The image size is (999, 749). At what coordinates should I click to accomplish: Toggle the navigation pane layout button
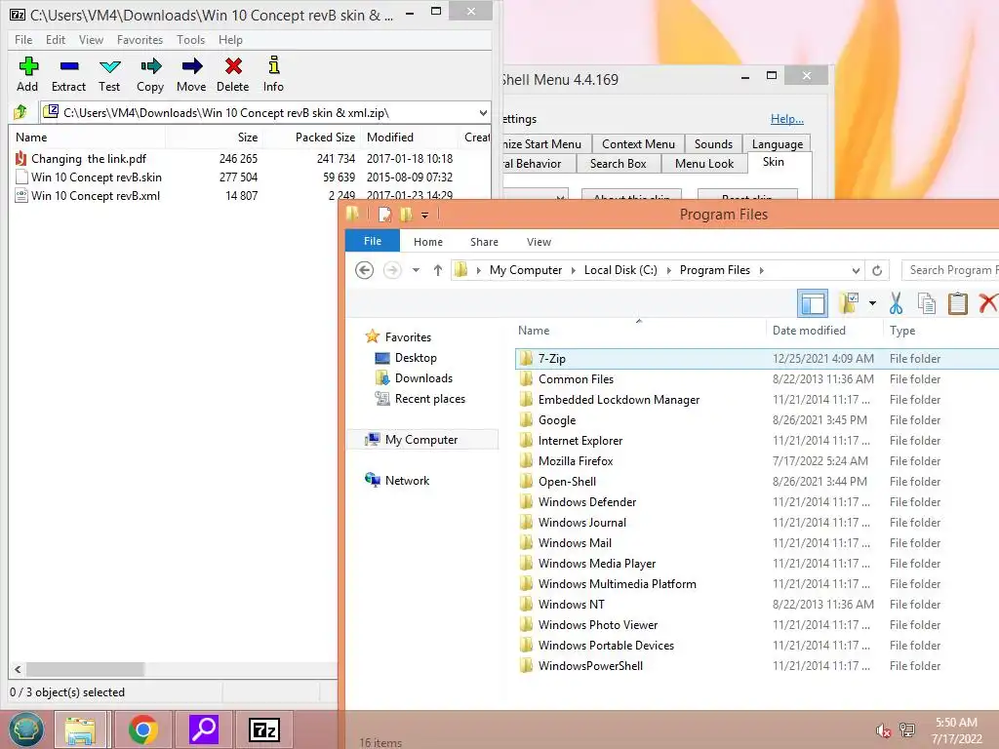813,303
